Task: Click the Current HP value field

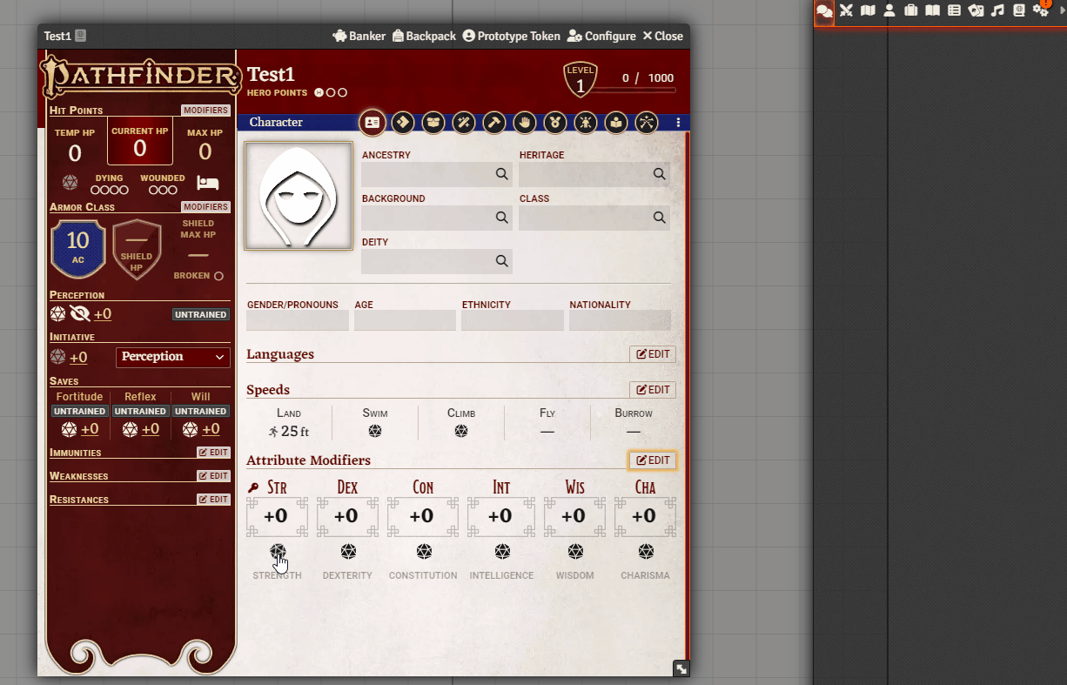Action: 140,149
